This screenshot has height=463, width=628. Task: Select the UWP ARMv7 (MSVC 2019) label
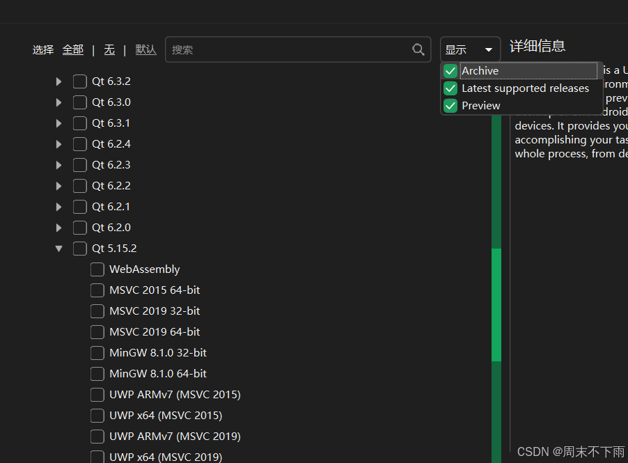(175, 436)
